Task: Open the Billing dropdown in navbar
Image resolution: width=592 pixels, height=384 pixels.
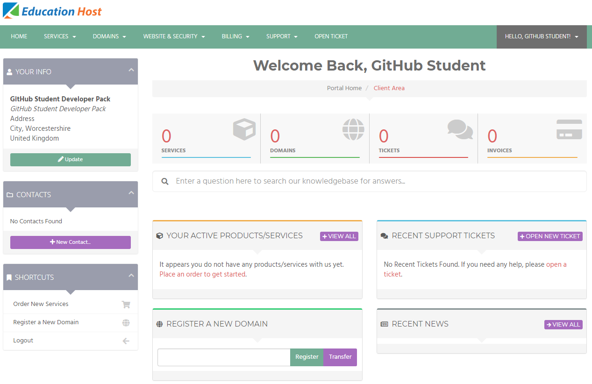Action: point(235,36)
